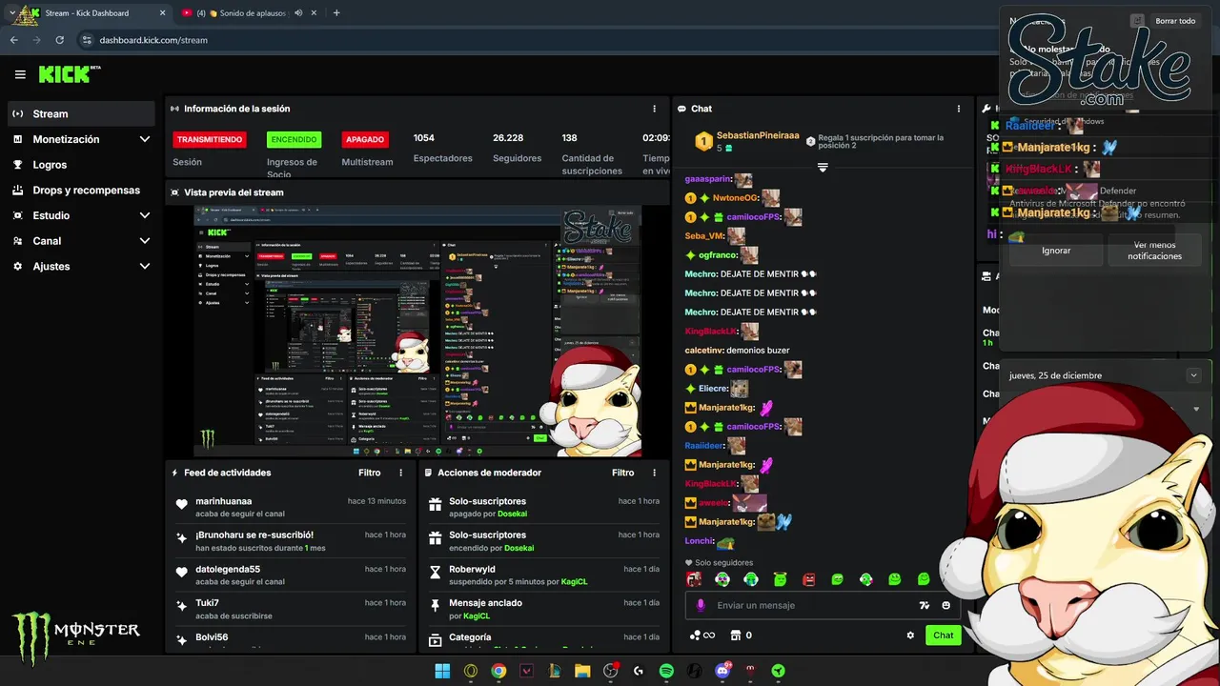This screenshot has width=1220, height=686.
Task: Open Filtro in Acciones de moderador
Action: pyautogui.click(x=622, y=473)
